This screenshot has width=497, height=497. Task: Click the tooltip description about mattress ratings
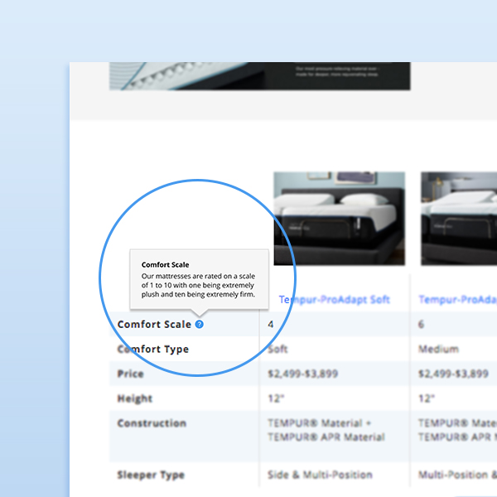point(198,285)
